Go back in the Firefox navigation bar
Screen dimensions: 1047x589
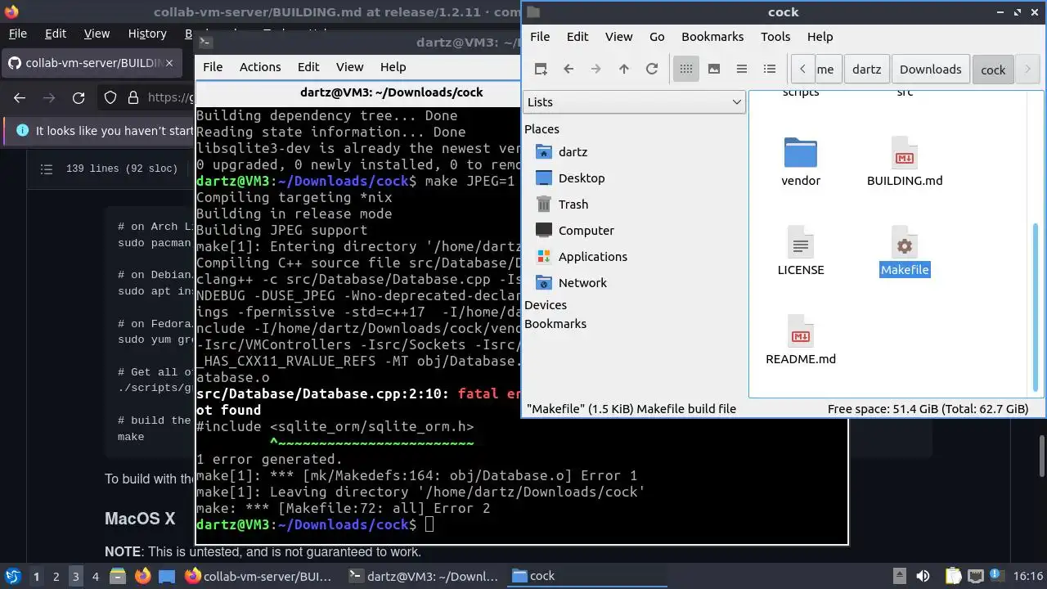20,97
